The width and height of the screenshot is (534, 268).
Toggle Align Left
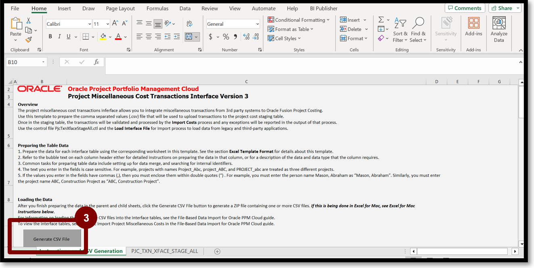point(139,37)
